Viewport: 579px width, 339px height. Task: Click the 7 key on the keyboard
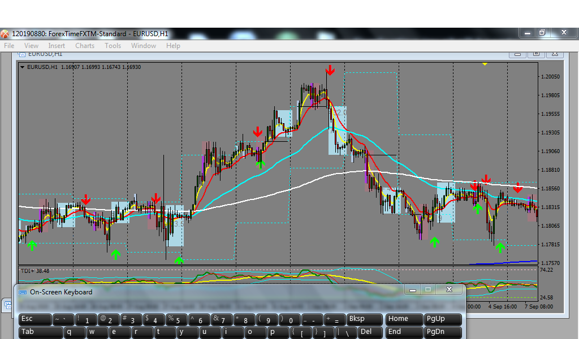coord(222,319)
